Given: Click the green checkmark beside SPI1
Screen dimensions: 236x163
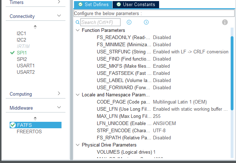Looking at the screenshot, I should (13, 53).
